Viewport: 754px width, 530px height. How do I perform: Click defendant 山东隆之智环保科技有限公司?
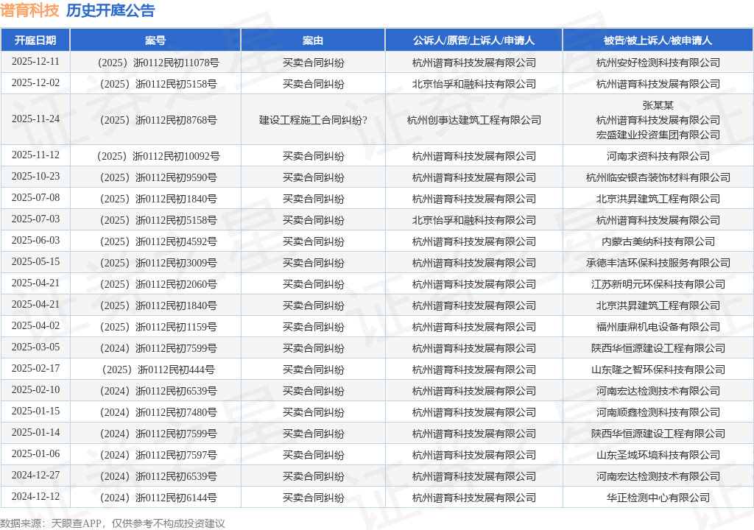point(658,370)
